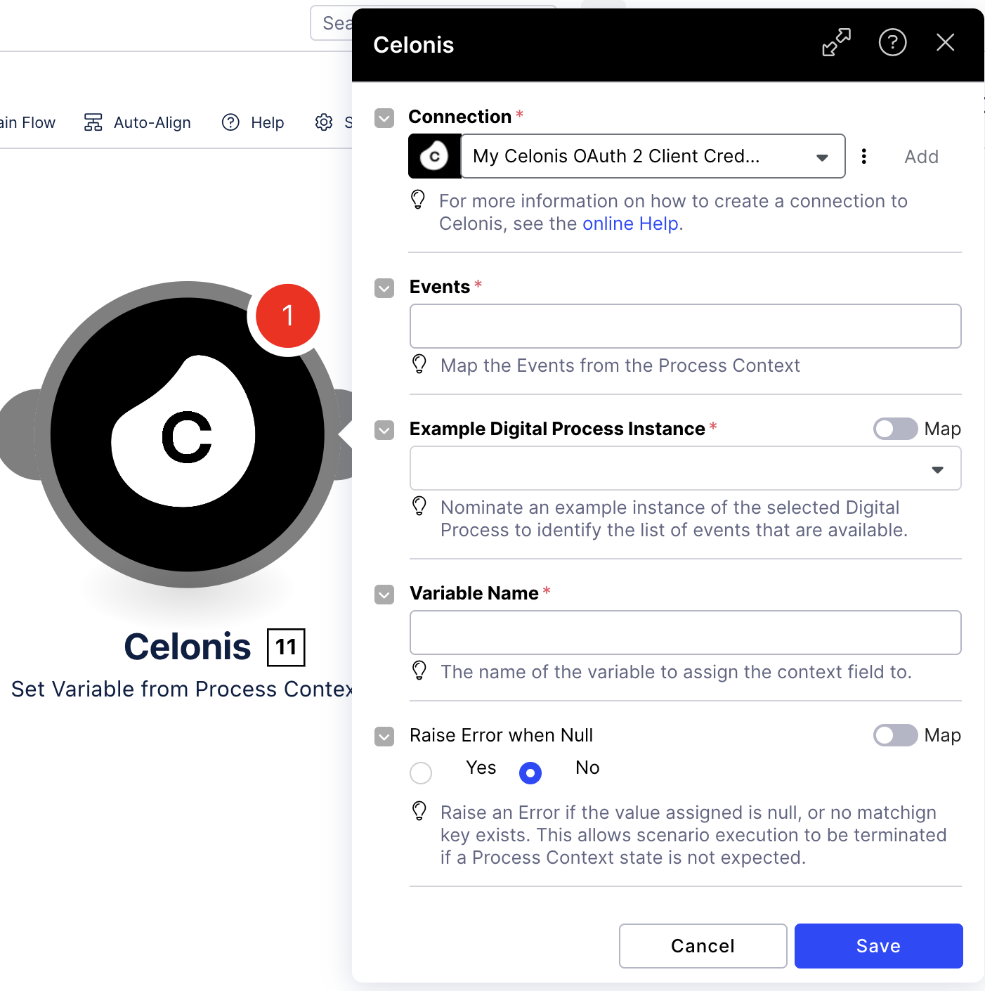Enable Map toggle for Example Digital Process Instance
The width and height of the screenshot is (985, 991).
tap(895, 429)
